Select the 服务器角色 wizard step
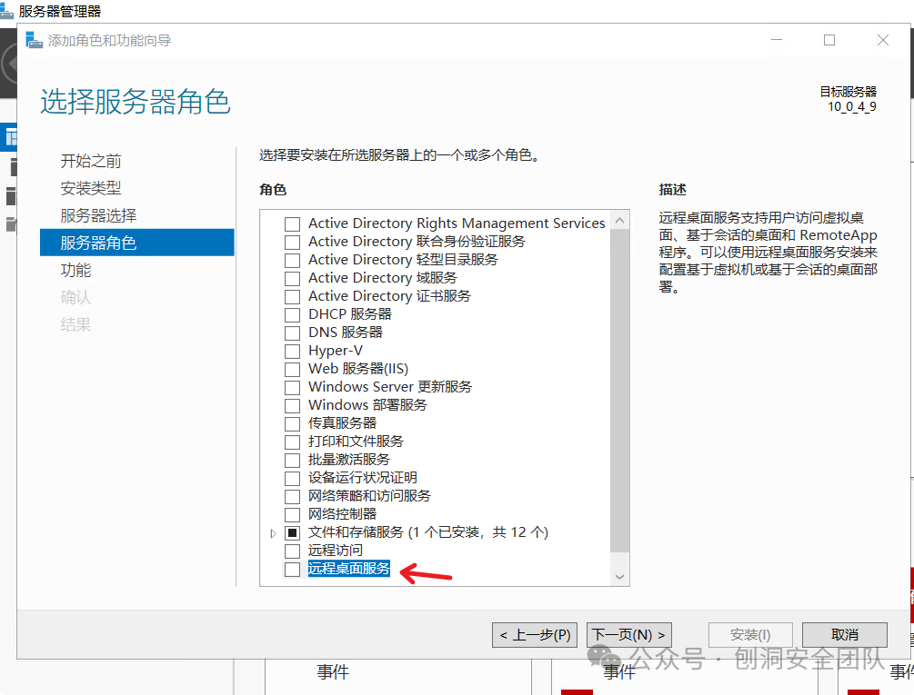Image resolution: width=914 pixels, height=695 pixels. 137,243
